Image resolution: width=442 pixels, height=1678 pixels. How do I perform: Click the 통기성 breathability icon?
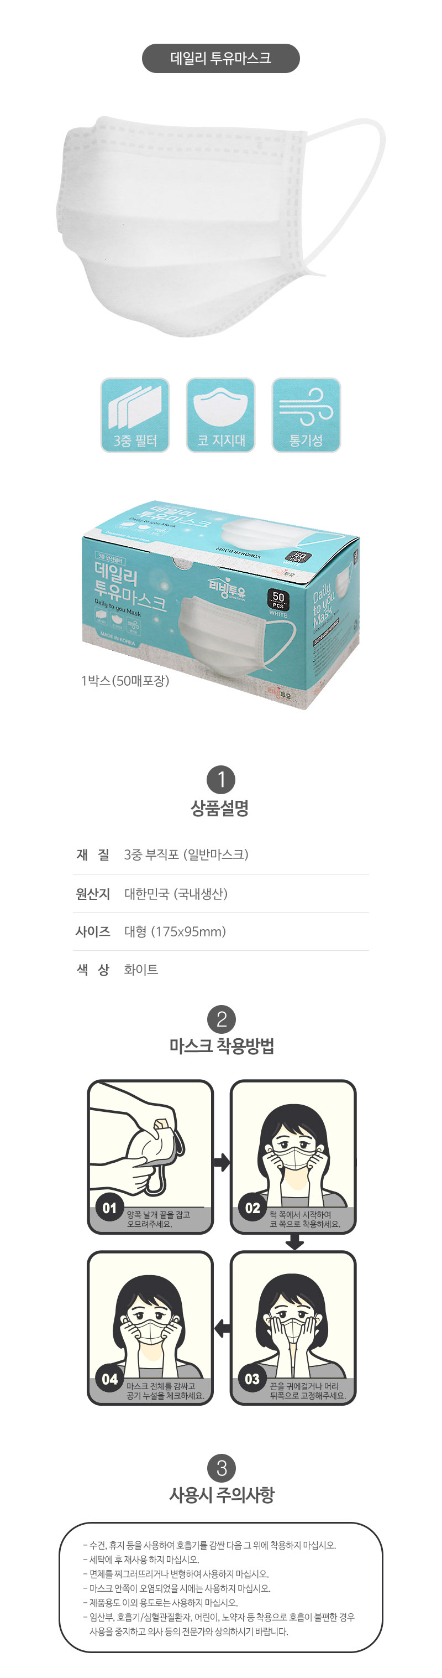click(306, 415)
